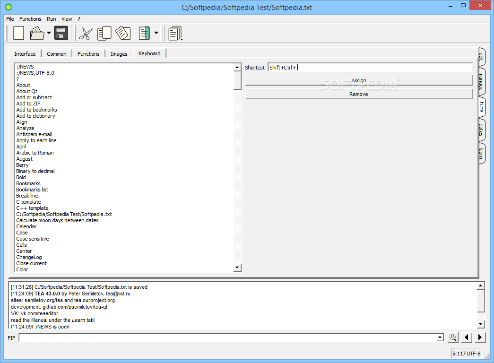Click the Paste toolbar icon
The height and width of the screenshot is (363, 494).
(x=123, y=33)
